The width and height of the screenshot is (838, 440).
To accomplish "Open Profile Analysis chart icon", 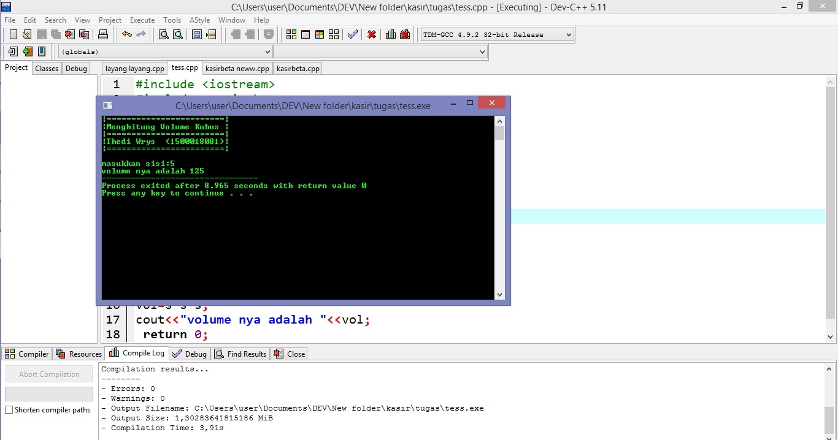I will click(x=391, y=34).
